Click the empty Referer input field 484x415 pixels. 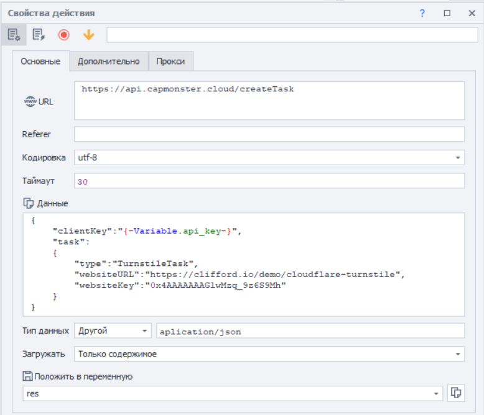tap(269, 134)
